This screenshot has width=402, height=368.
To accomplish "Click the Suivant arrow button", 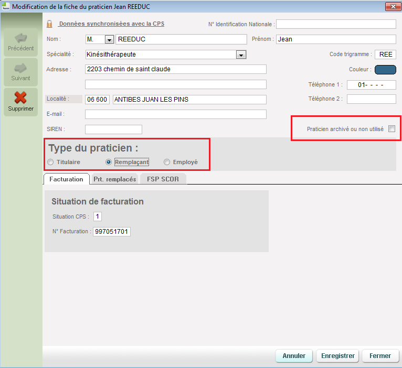I will pos(21,72).
